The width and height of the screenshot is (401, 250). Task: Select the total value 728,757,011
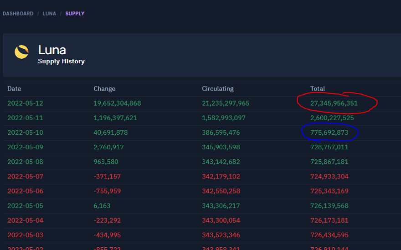pyautogui.click(x=329, y=147)
